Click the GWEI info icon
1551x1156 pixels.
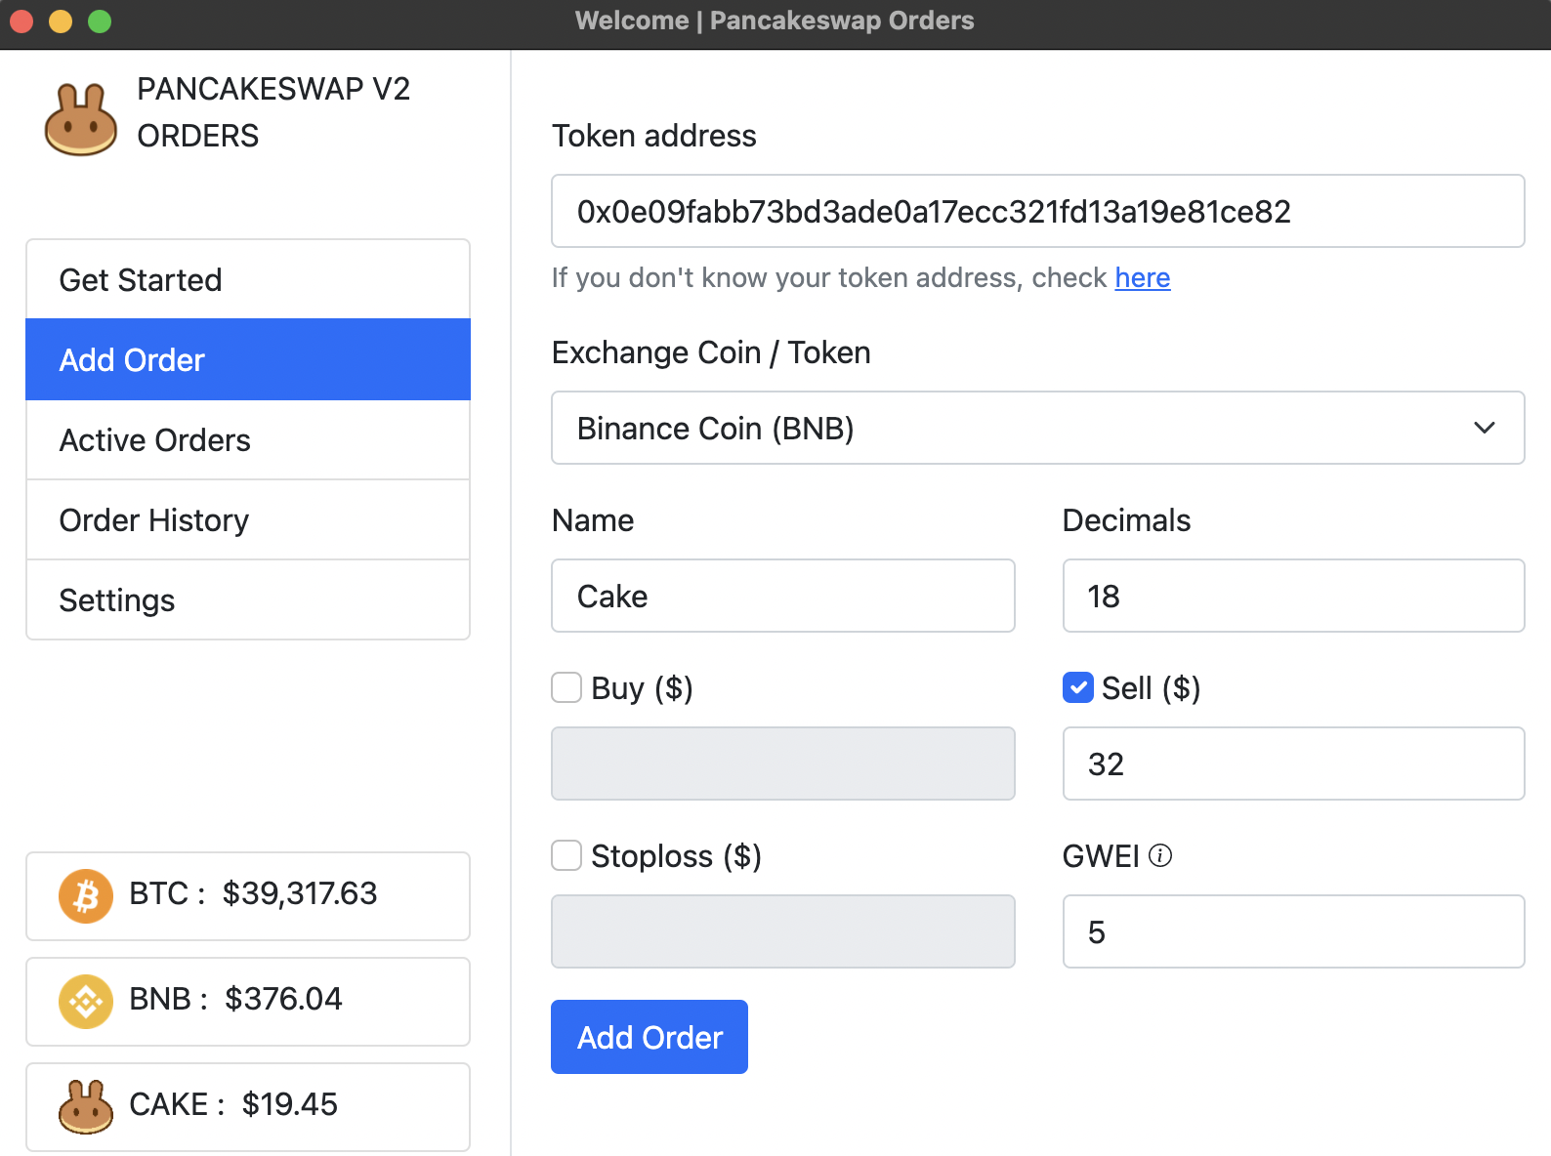click(x=1160, y=855)
